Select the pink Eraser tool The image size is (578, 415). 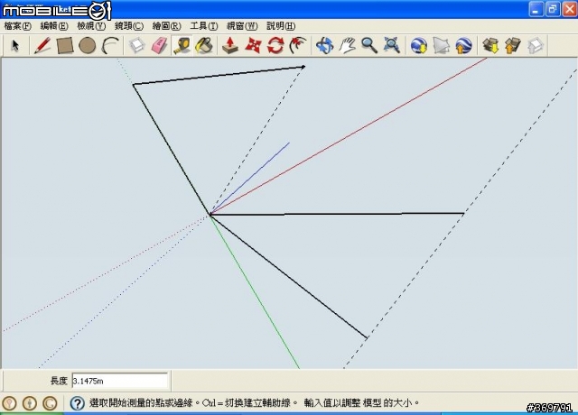(159, 46)
